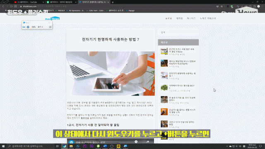
Task: Bookmark this page with the star icon
Action: point(222,6)
